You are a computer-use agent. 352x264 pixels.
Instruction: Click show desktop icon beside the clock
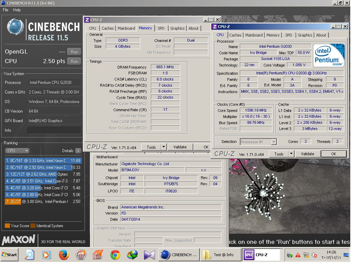[346, 255]
